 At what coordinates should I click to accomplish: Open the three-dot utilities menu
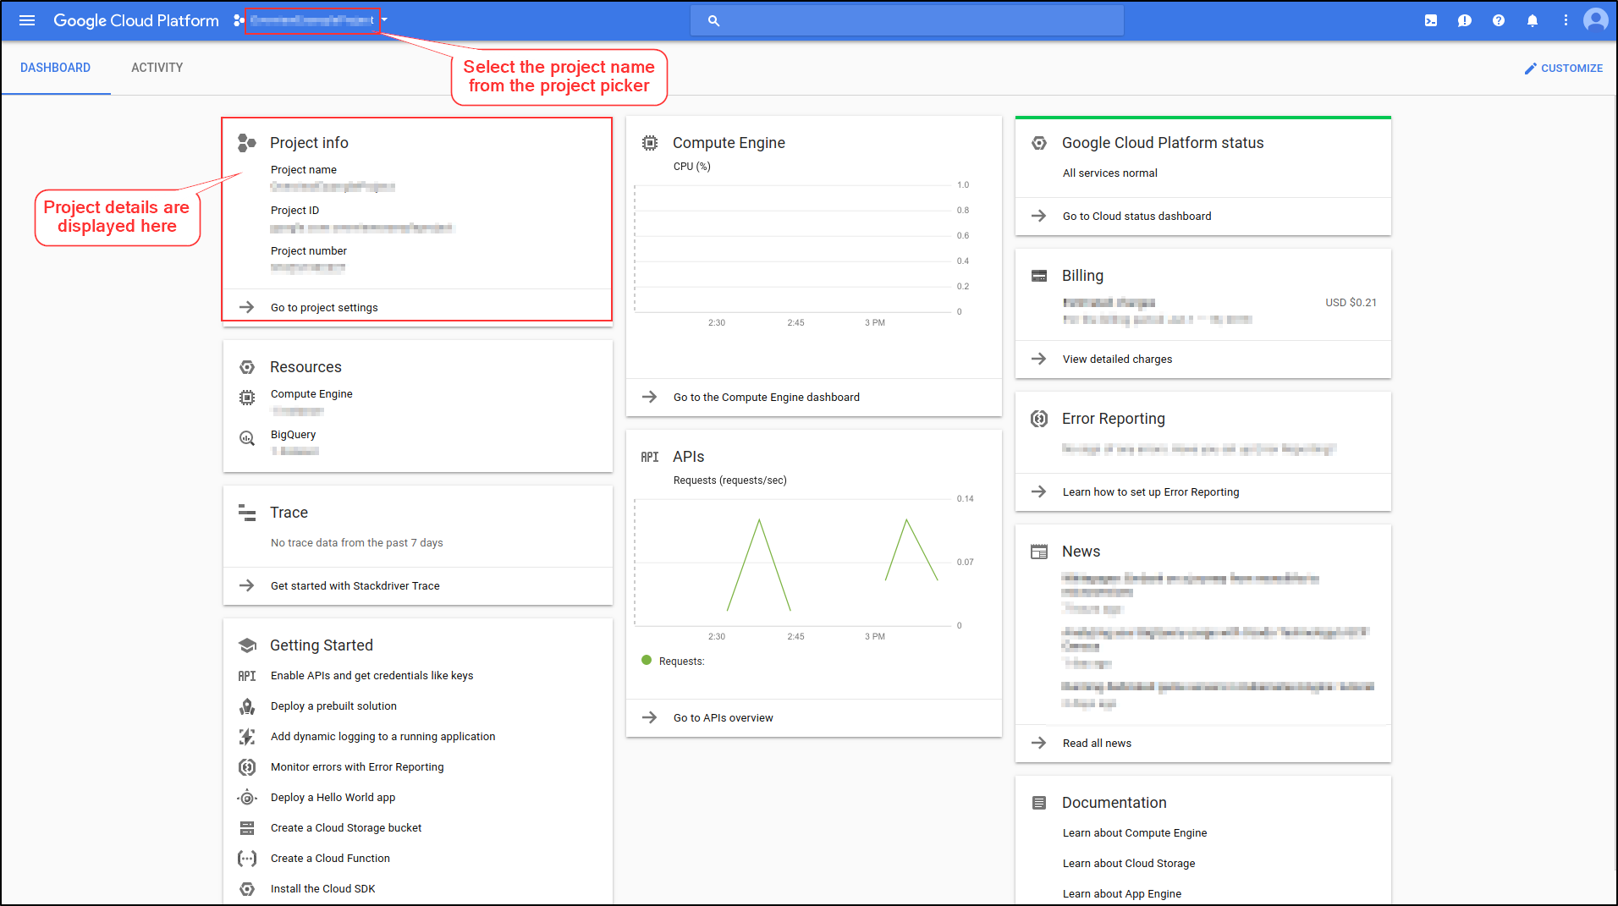click(1566, 20)
